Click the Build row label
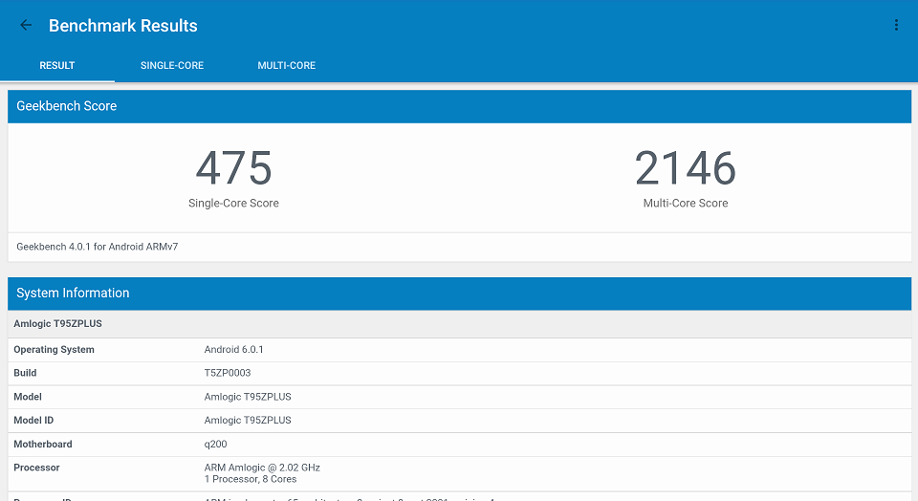 pyautogui.click(x=25, y=373)
